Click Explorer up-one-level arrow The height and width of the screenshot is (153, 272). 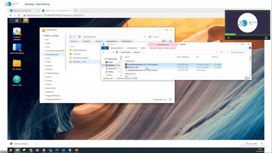(113, 52)
